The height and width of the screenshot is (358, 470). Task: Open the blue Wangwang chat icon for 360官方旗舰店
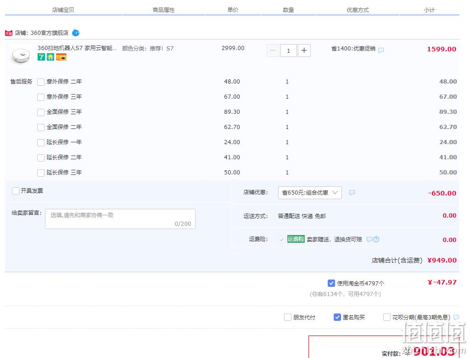pos(76,33)
